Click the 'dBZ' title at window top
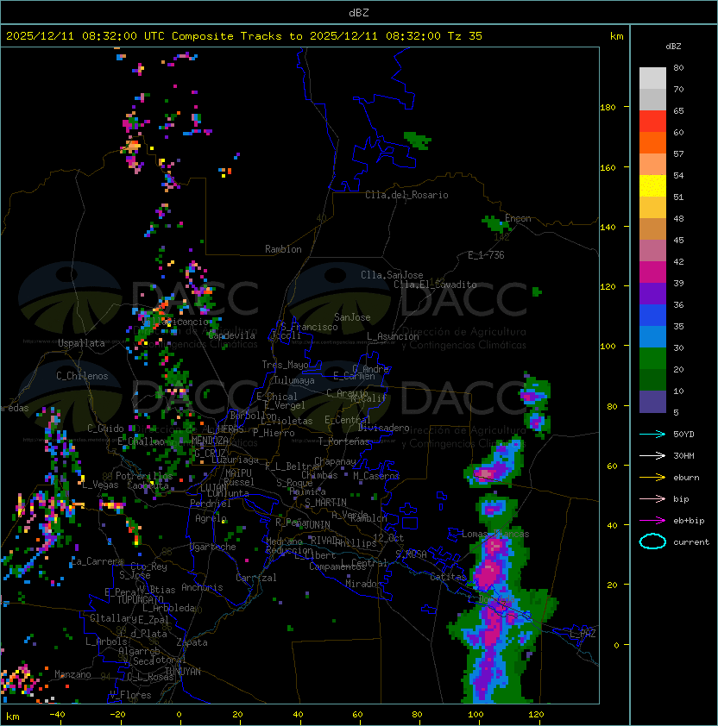This screenshot has height=726, width=718. [359, 12]
